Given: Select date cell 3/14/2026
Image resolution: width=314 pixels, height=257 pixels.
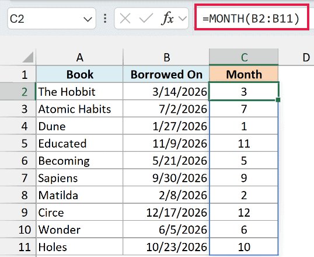Looking at the screenshot, I should point(166,92).
